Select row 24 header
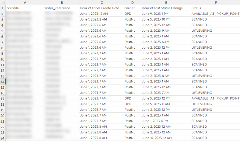The width and height of the screenshot is (240, 141). tap(3, 138)
